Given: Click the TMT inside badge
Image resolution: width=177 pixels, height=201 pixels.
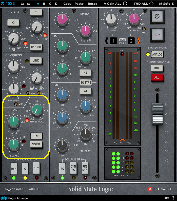Looking at the screenshot, I should [122, 41].
